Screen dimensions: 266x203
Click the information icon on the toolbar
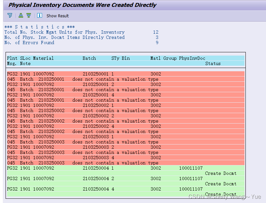click(39, 15)
